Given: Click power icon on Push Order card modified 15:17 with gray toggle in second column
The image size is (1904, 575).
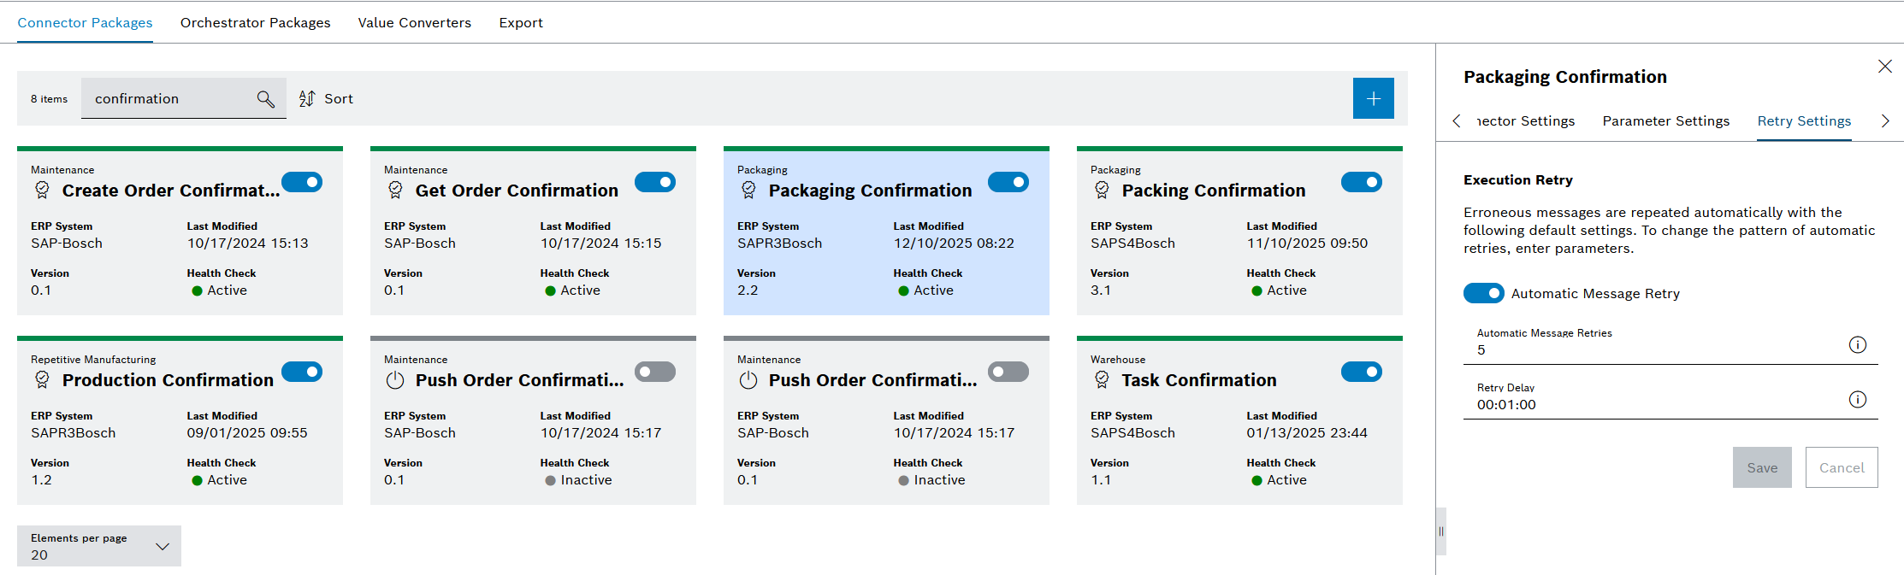Looking at the screenshot, I should coord(395,380).
